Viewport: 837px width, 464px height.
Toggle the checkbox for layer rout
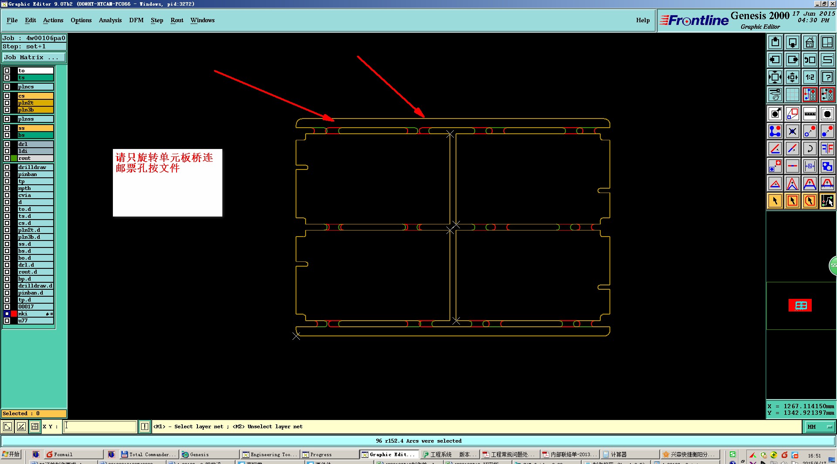7,158
